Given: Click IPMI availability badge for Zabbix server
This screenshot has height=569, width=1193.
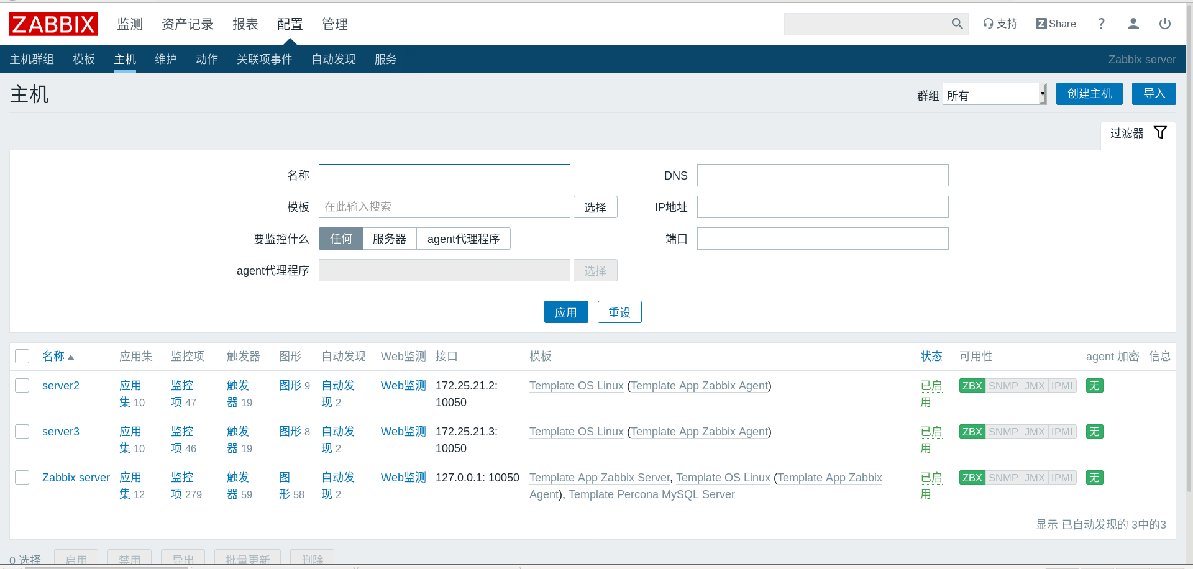Looking at the screenshot, I should (1062, 478).
